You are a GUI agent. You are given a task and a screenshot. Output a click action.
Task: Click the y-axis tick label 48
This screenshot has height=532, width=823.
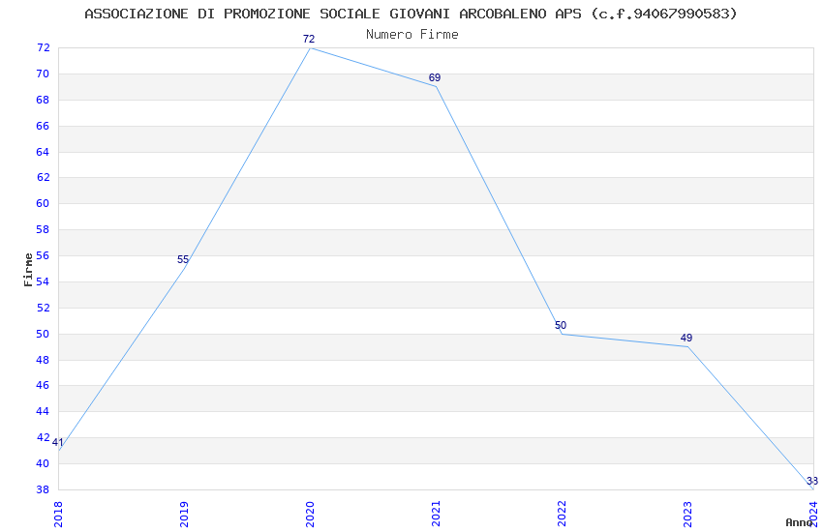(43, 360)
